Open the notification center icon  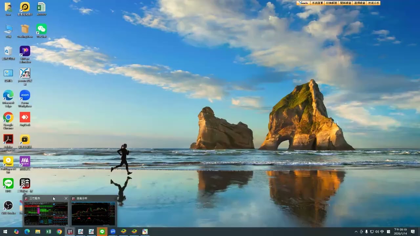(413, 232)
